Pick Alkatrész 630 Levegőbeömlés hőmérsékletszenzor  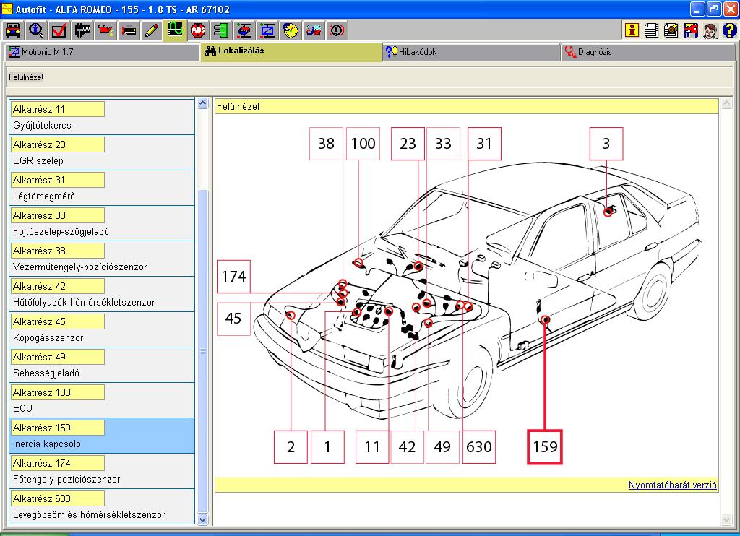pyautogui.click(x=102, y=506)
